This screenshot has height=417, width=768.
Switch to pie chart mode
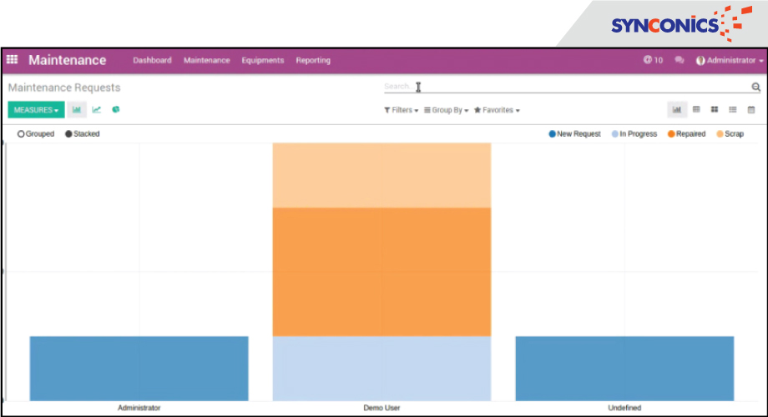[116, 109]
